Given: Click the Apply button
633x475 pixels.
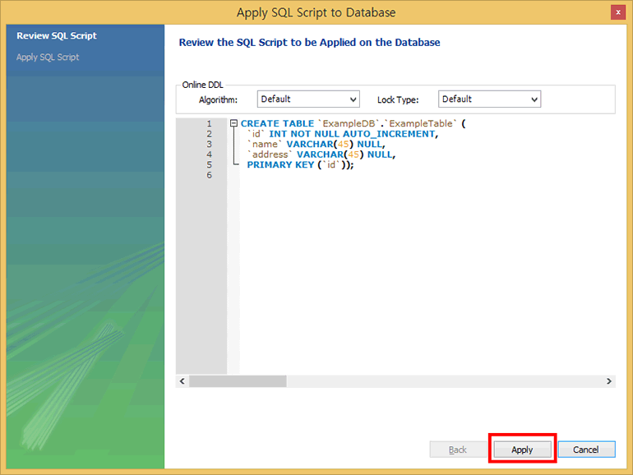Looking at the screenshot, I should point(522,450).
